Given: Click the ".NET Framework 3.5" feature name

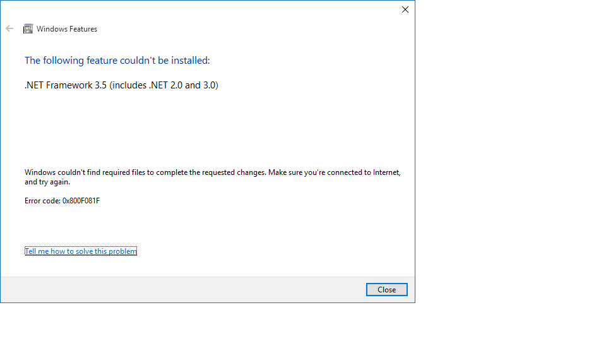Looking at the screenshot, I should tap(65, 85).
